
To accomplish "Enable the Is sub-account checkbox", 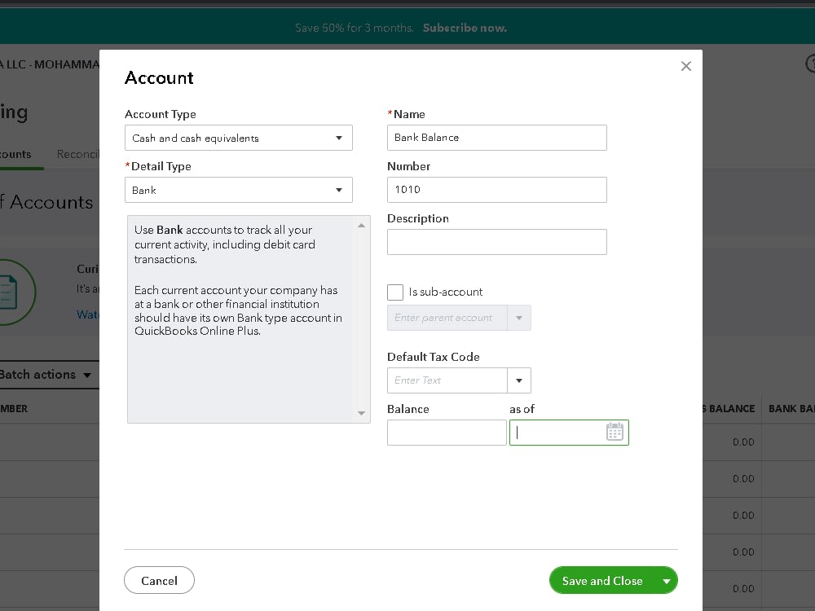I will [395, 292].
